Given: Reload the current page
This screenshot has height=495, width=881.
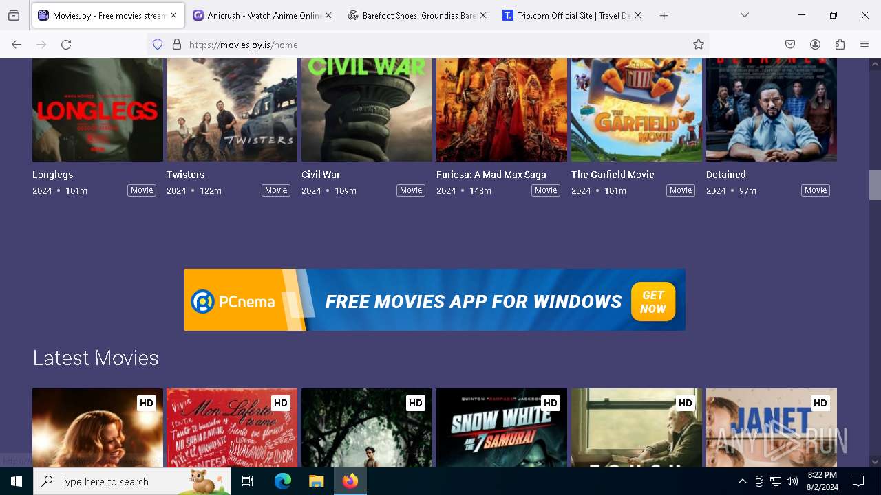Looking at the screenshot, I should (66, 45).
